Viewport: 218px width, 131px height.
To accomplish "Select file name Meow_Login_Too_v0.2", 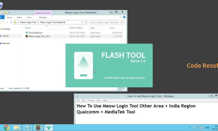I will (39, 36).
